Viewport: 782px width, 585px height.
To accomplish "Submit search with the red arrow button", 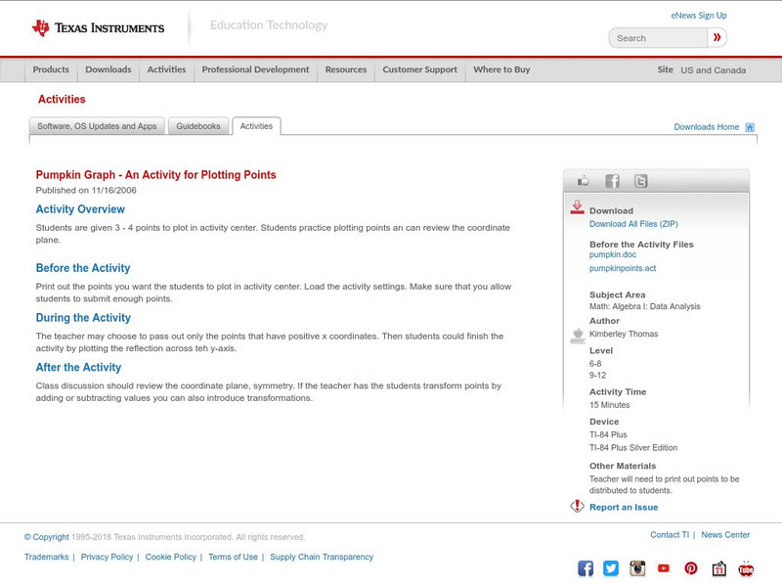I will [717, 37].
